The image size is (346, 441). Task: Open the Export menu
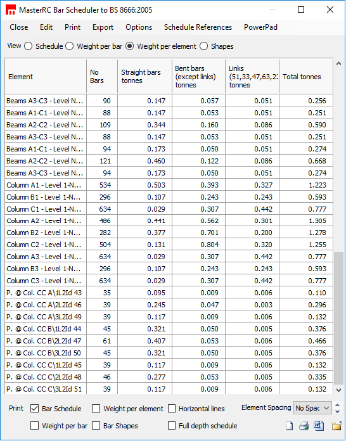tap(103, 27)
